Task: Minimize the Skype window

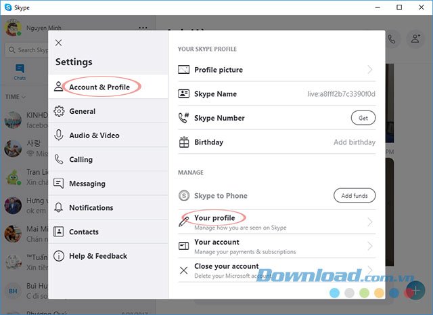Action: point(378,7)
